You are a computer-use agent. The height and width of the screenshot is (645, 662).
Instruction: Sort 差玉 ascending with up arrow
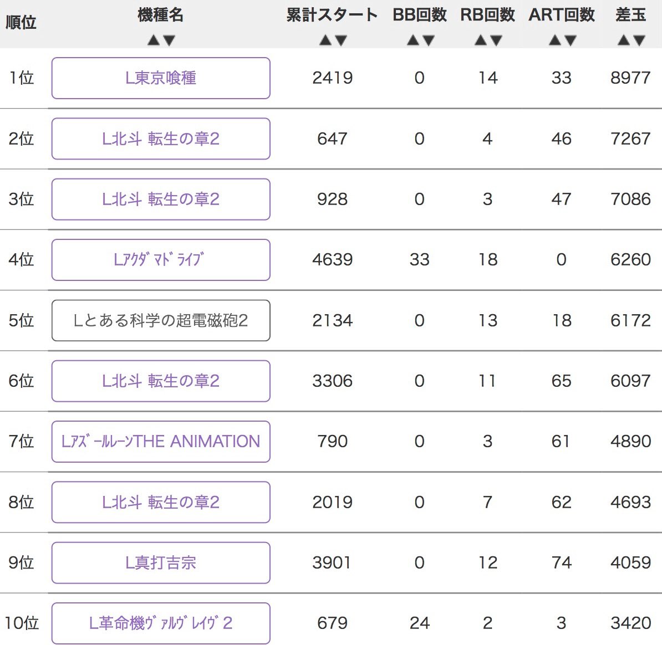624,40
